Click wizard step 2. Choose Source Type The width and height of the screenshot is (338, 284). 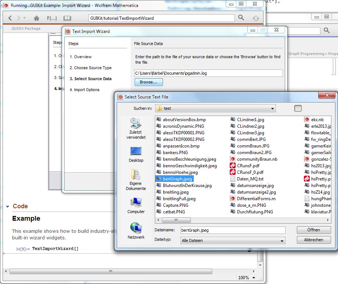(91, 68)
